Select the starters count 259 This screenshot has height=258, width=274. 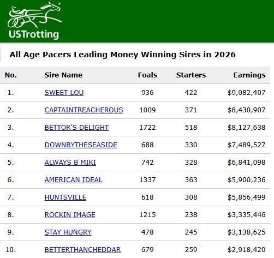[x=191, y=250]
